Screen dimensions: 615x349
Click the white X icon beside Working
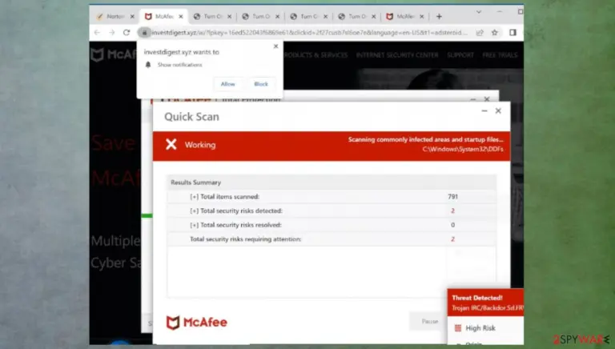[171, 144]
